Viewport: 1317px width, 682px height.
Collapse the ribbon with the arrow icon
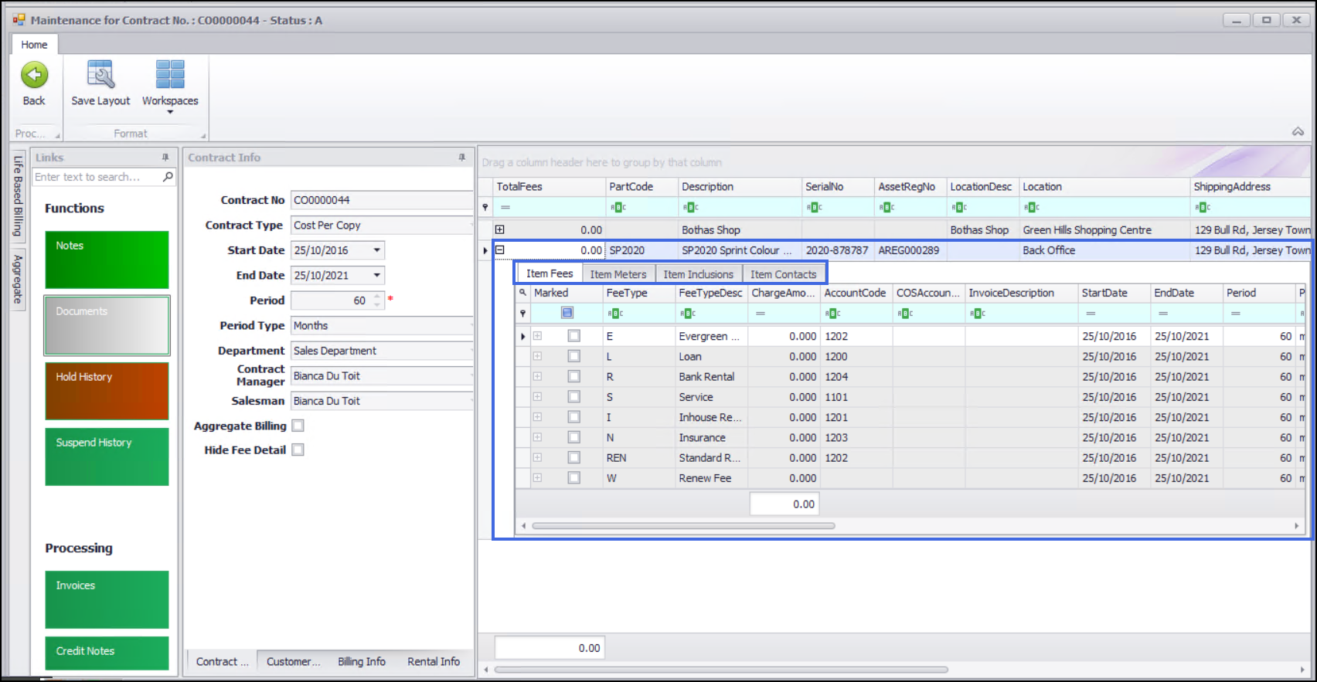(x=1298, y=132)
